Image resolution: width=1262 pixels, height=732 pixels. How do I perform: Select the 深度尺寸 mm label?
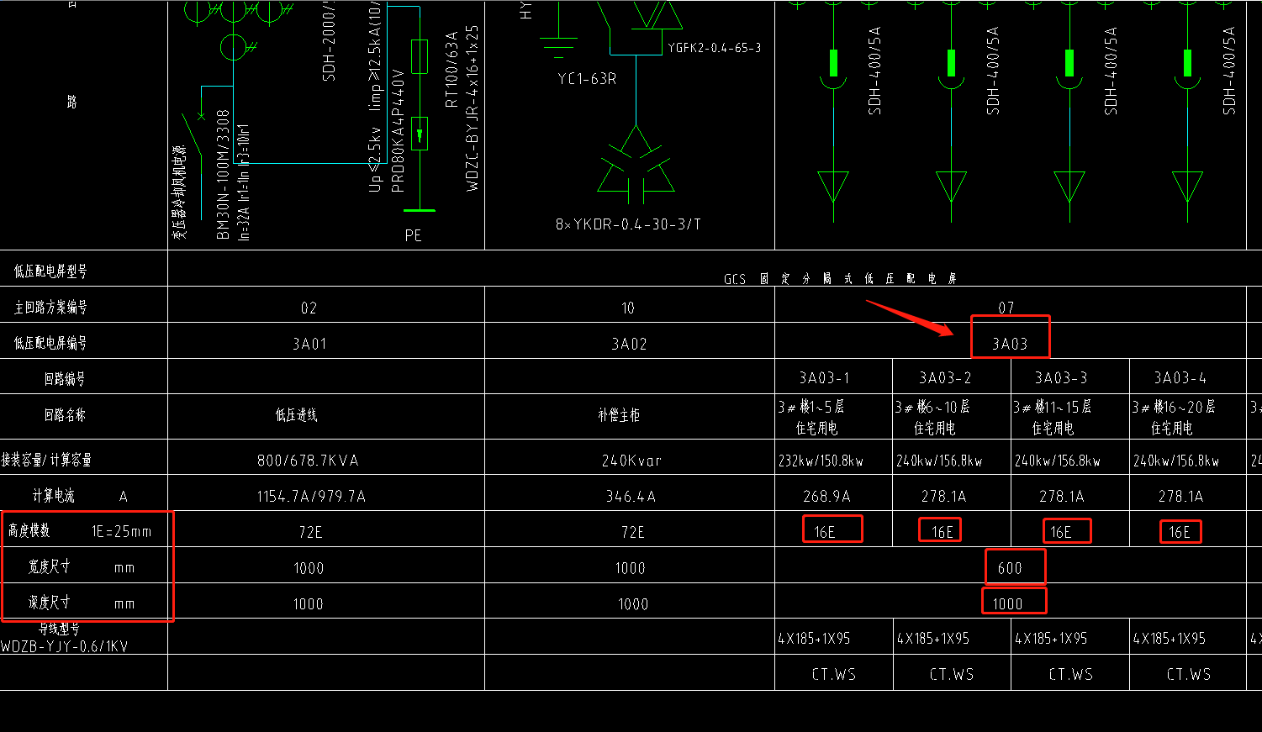[81, 603]
